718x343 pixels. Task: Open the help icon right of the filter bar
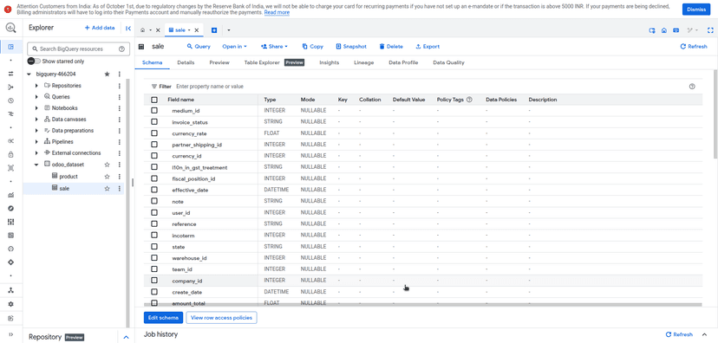tap(692, 87)
